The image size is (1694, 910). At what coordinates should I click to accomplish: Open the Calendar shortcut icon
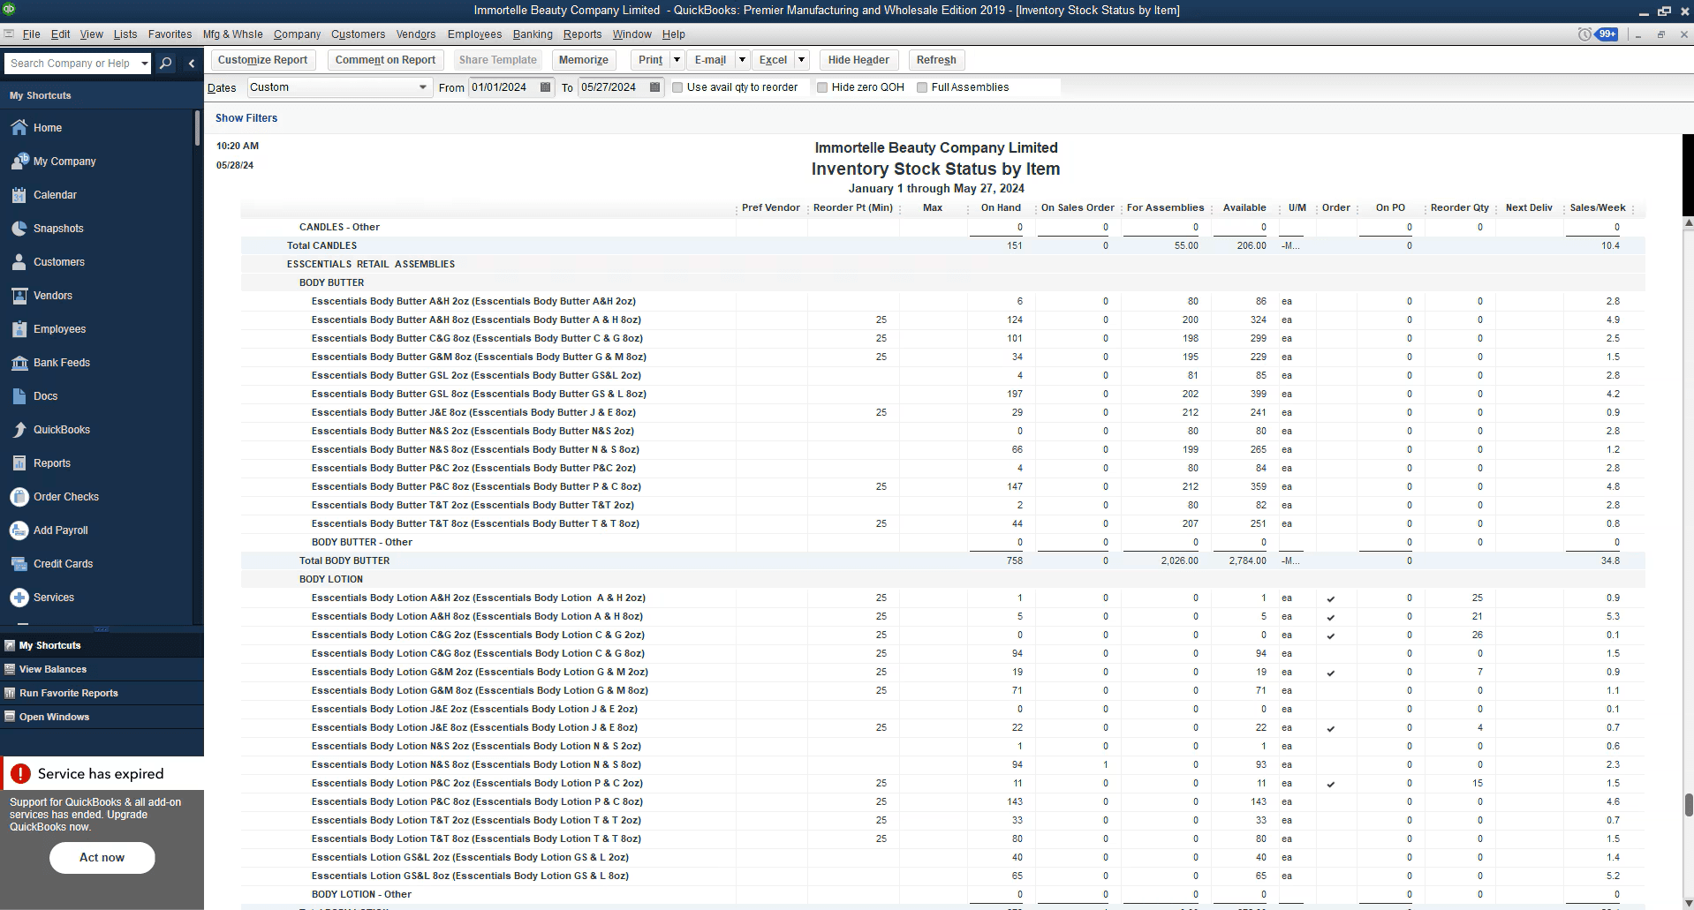click(x=19, y=195)
